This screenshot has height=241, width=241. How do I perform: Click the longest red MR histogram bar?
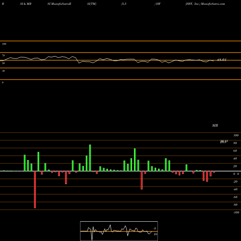click(35, 189)
